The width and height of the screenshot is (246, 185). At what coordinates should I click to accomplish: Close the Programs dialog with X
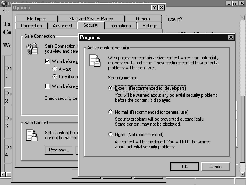tap(230, 37)
